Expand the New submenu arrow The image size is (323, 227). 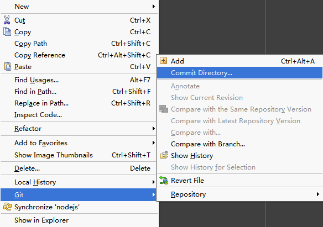pyautogui.click(x=153, y=7)
